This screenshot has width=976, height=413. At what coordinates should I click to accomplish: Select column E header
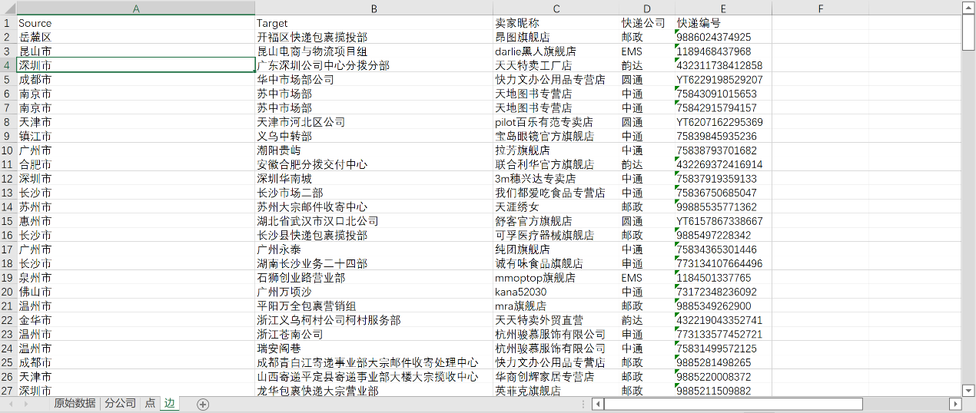pos(723,8)
